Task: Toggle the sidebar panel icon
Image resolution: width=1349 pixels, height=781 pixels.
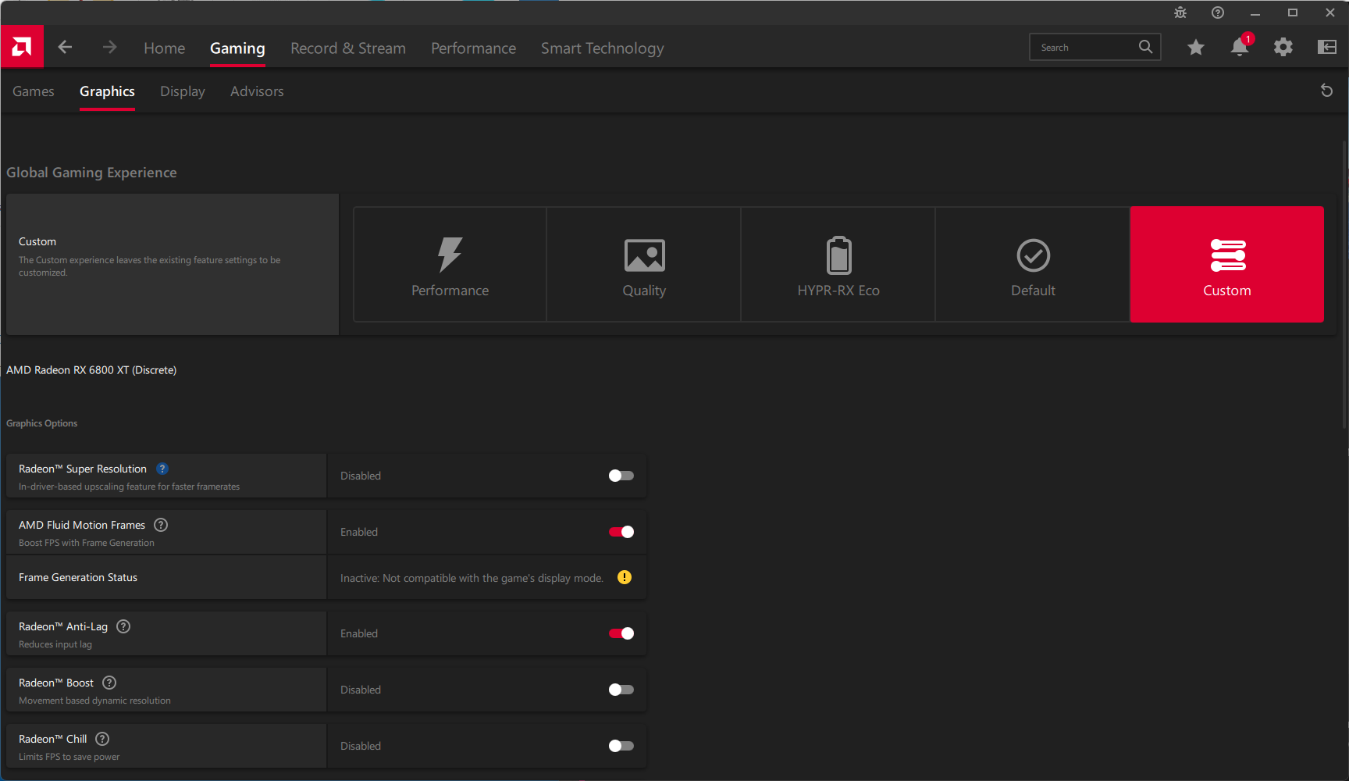Action: tap(1326, 48)
